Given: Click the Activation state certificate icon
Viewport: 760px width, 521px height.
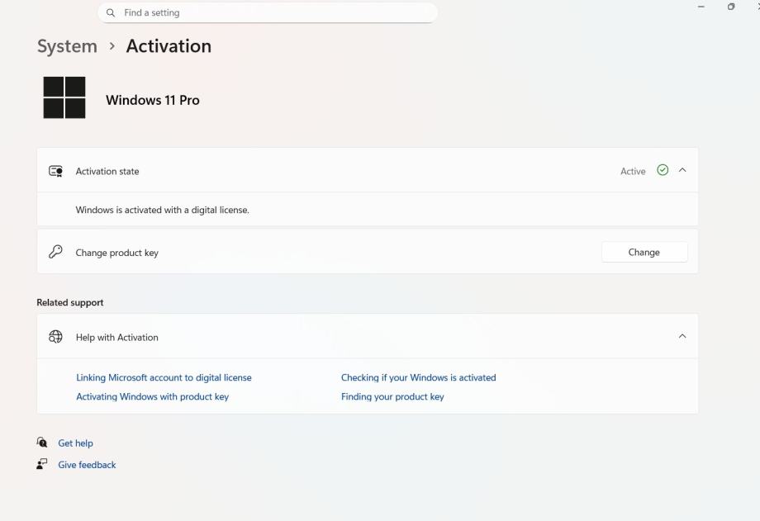Looking at the screenshot, I should [56, 171].
